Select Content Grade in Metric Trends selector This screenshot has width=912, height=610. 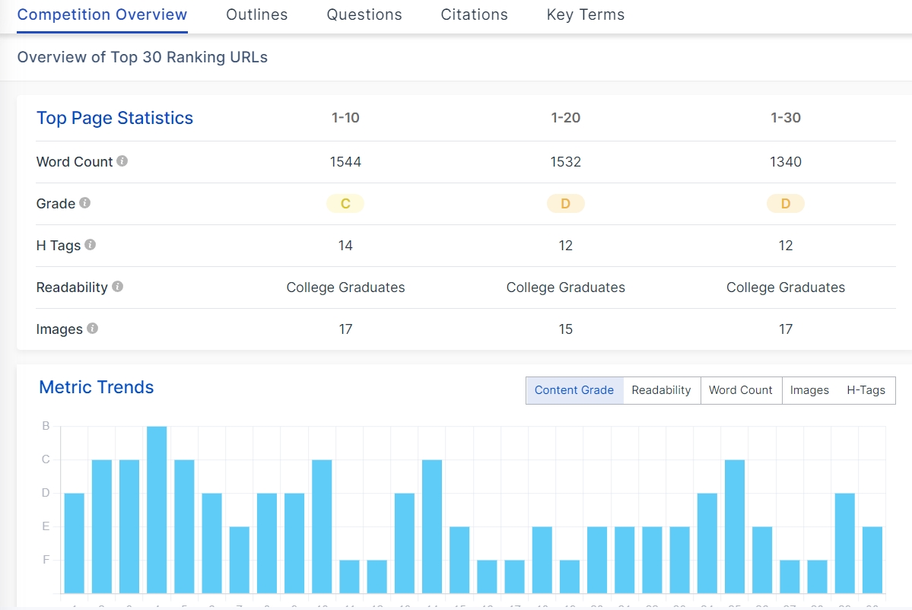pos(574,390)
